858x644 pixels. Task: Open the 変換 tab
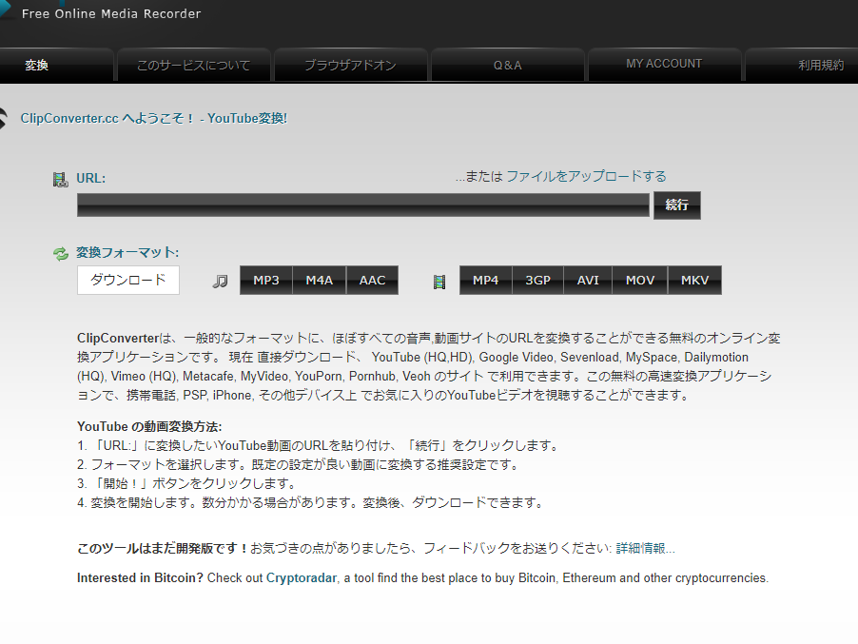(x=56, y=65)
